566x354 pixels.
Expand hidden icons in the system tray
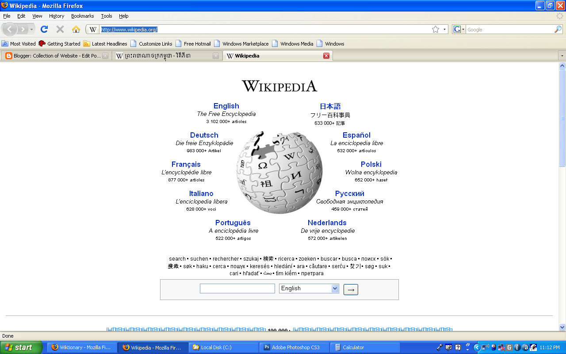(477, 347)
